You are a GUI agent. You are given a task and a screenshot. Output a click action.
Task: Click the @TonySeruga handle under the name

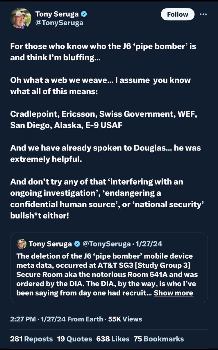click(59, 23)
